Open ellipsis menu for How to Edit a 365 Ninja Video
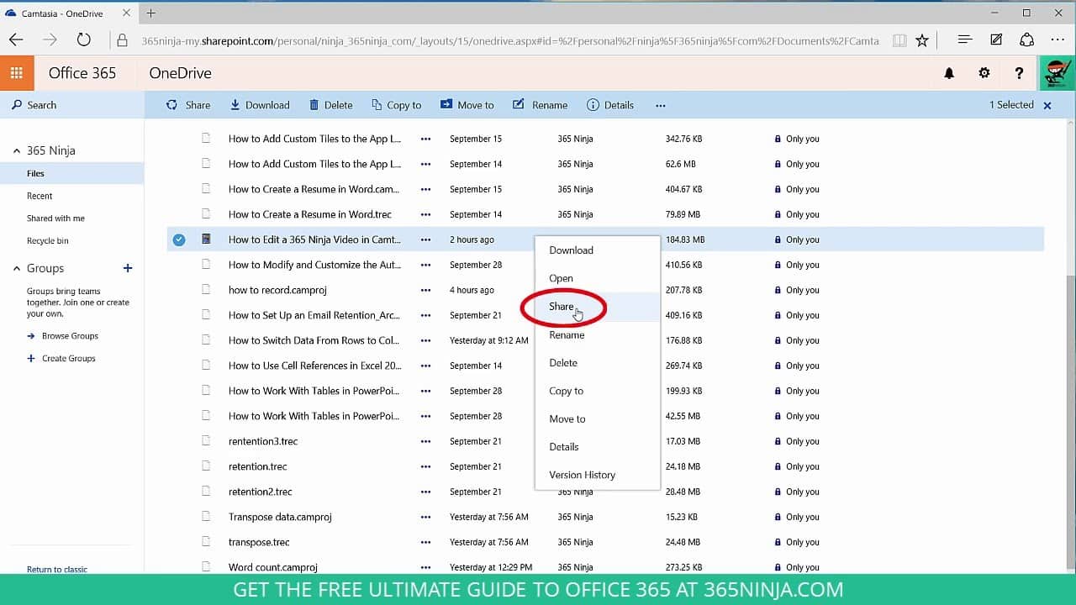 [425, 239]
